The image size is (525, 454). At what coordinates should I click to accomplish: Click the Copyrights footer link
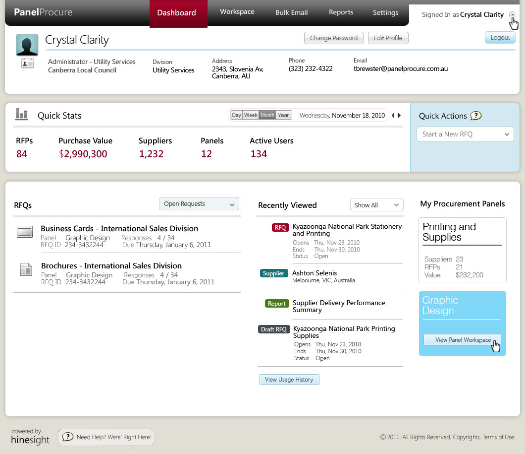(467, 437)
